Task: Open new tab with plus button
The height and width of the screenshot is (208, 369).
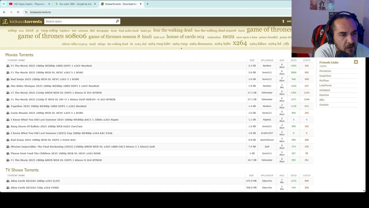Action: (x=147, y=4)
